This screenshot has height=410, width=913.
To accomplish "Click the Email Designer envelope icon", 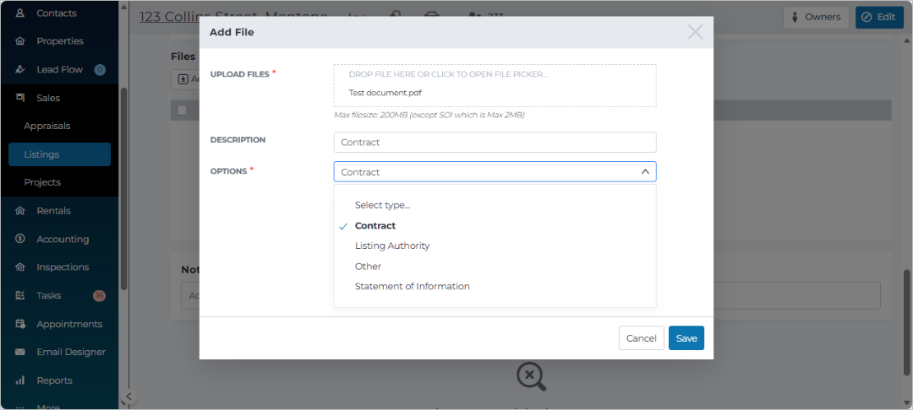I will [x=20, y=352].
